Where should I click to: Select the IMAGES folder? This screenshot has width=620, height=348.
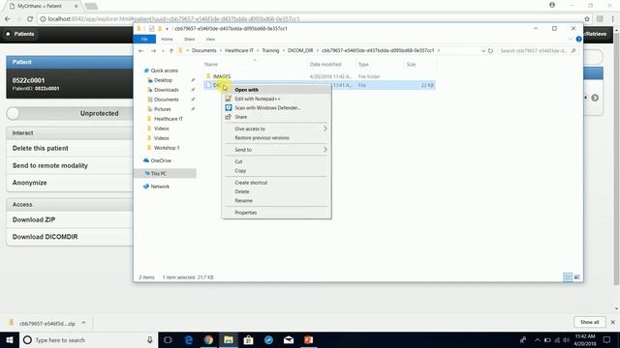pos(222,76)
